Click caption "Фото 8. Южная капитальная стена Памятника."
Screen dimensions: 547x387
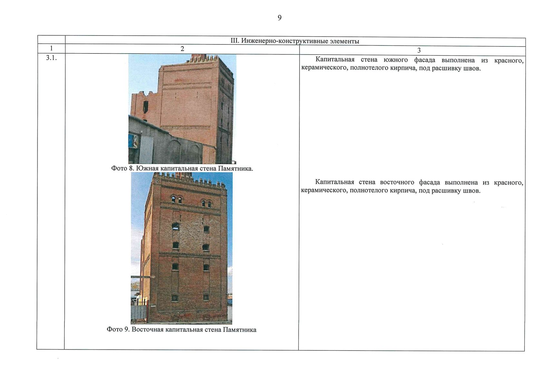(x=182, y=168)
